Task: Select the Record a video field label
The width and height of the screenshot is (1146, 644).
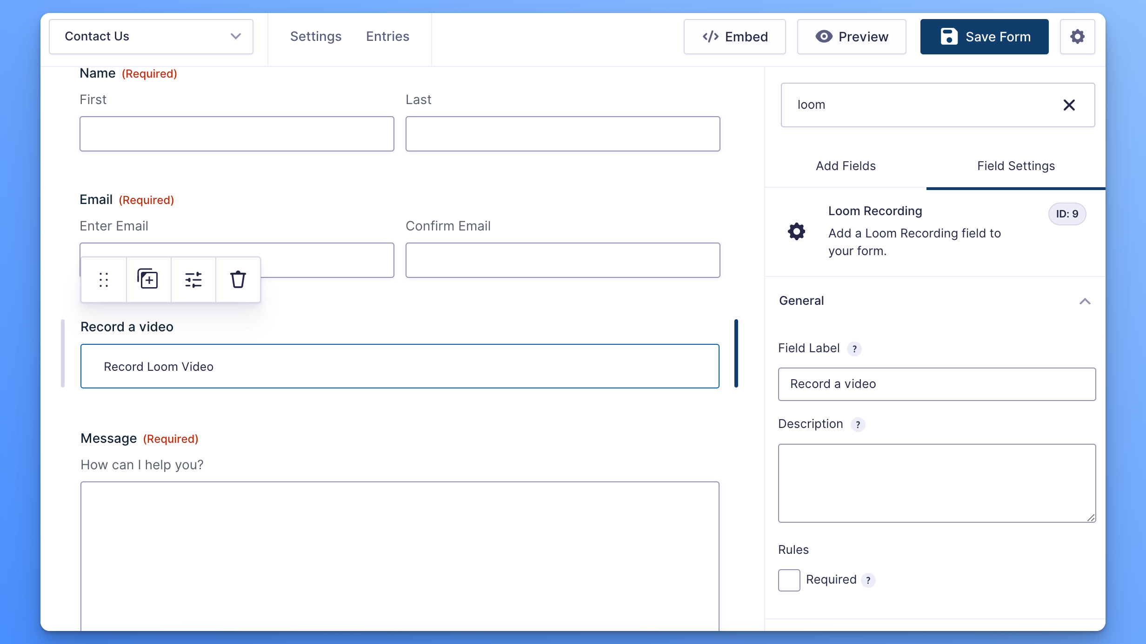Action: tap(127, 327)
